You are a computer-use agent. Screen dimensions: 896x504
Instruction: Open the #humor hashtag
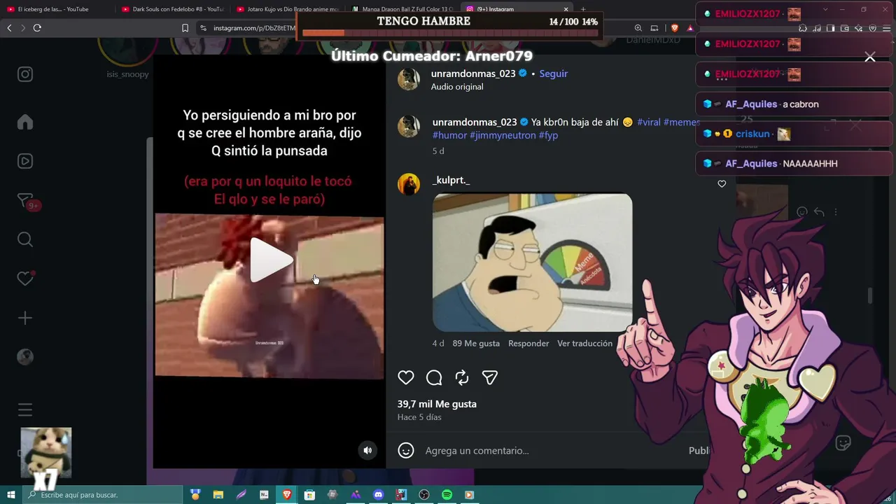tap(449, 135)
